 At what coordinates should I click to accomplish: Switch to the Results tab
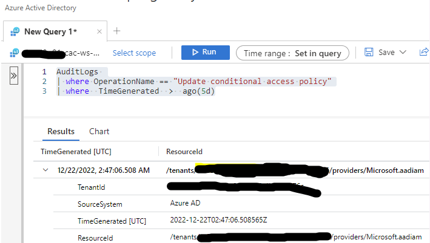(x=61, y=132)
